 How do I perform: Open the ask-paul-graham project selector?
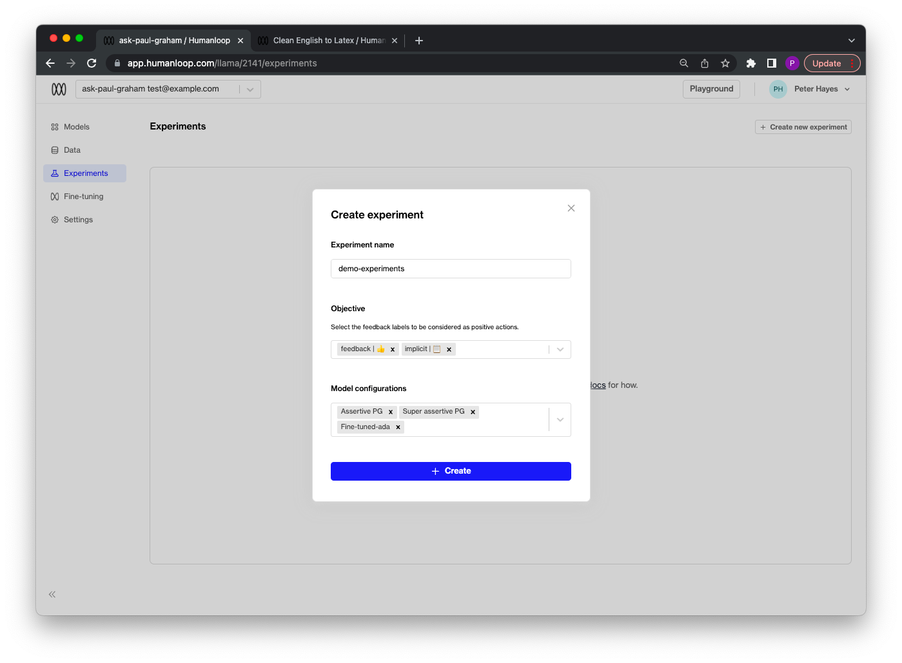point(168,89)
